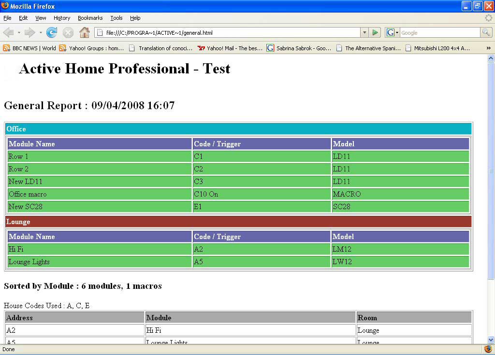Click the search magnifier icon
The width and height of the screenshot is (495, 355).
click(486, 33)
